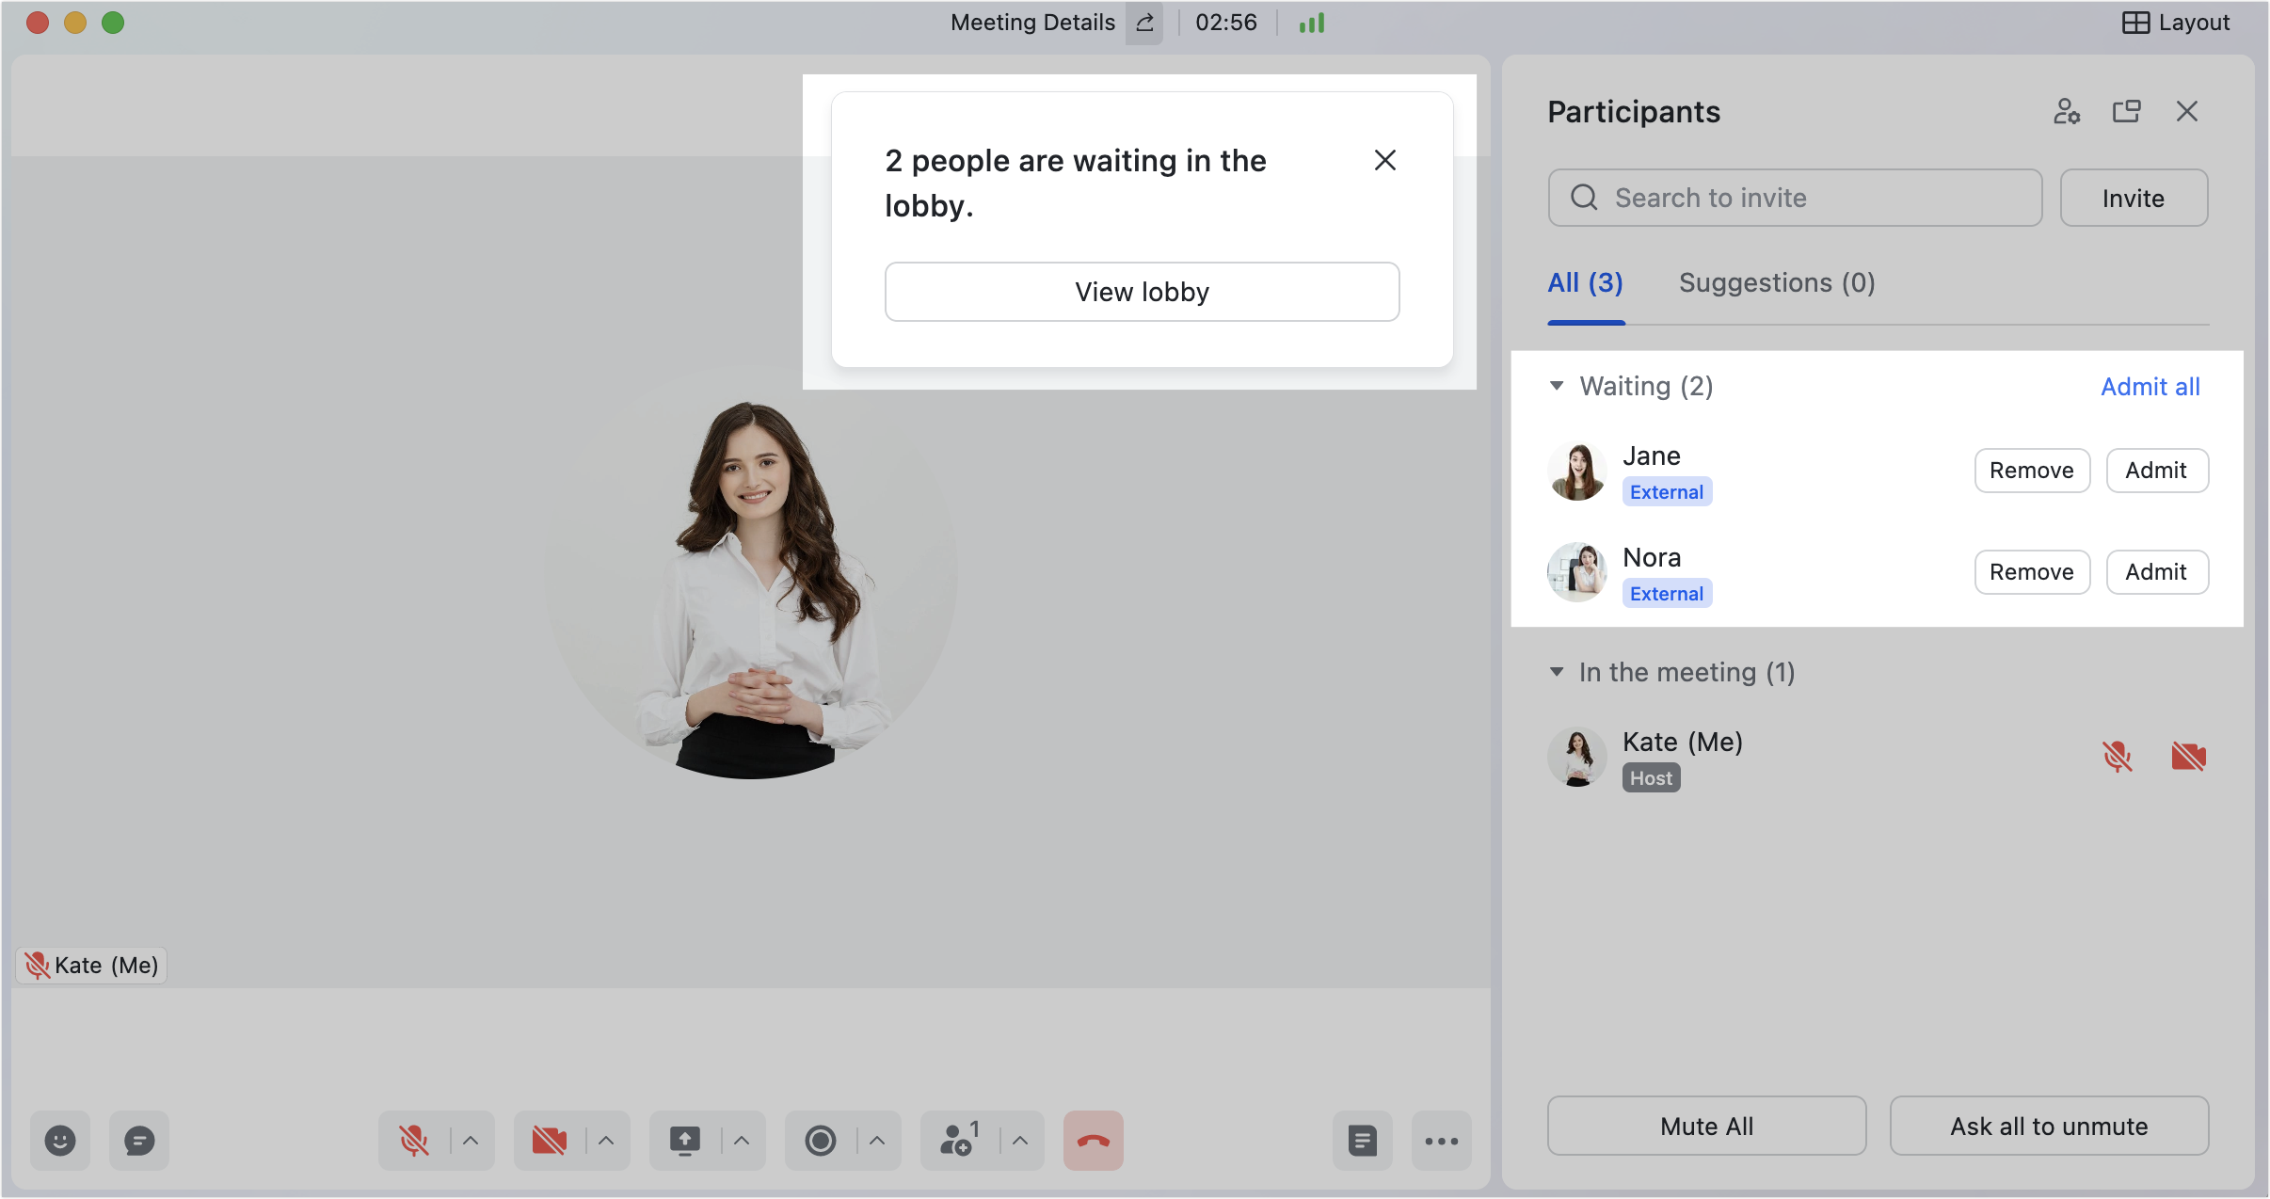Start recording the meeting

coord(820,1140)
